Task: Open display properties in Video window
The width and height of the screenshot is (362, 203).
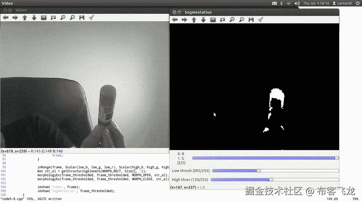Action: 92,17
